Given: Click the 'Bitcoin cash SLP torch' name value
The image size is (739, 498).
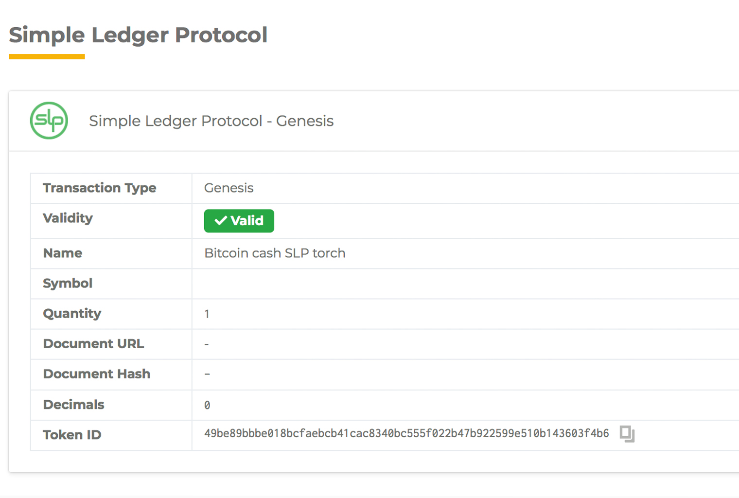Looking at the screenshot, I should coord(275,253).
